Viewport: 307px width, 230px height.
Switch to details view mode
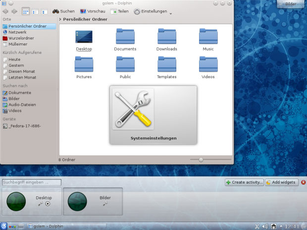(44, 11)
